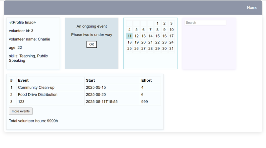Screen dimensions: 266x148
Task: Click the An ongoing event heading
Action: pyautogui.click(x=92, y=26)
